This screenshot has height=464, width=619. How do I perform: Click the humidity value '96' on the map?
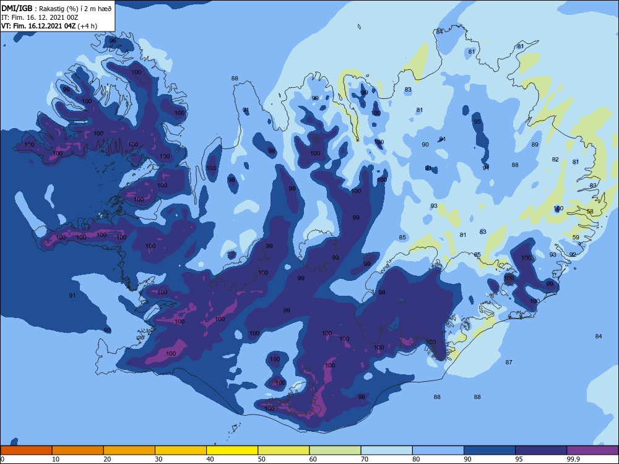113,41
